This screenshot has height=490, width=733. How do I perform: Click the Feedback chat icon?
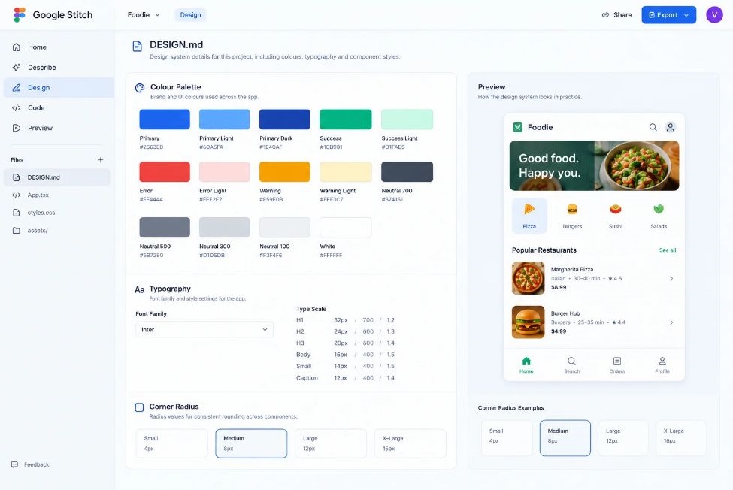click(x=14, y=464)
